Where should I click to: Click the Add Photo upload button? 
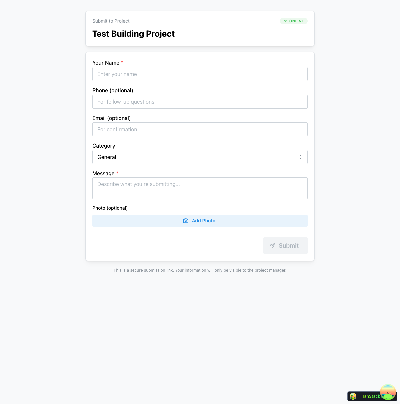coord(200,221)
